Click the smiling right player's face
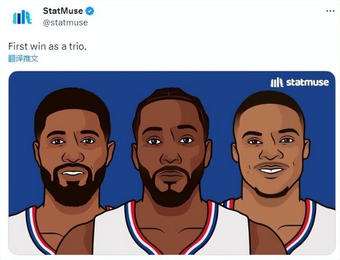This screenshot has width=340, height=260. (x=271, y=152)
